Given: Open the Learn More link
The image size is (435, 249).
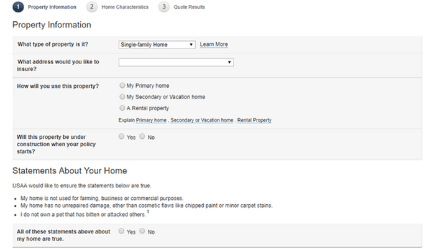Looking at the screenshot, I should pyautogui.click(x=214, y=45).
